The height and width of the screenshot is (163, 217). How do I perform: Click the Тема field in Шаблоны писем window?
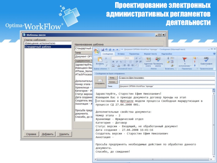pyautogui.click(x=84, y=57)
